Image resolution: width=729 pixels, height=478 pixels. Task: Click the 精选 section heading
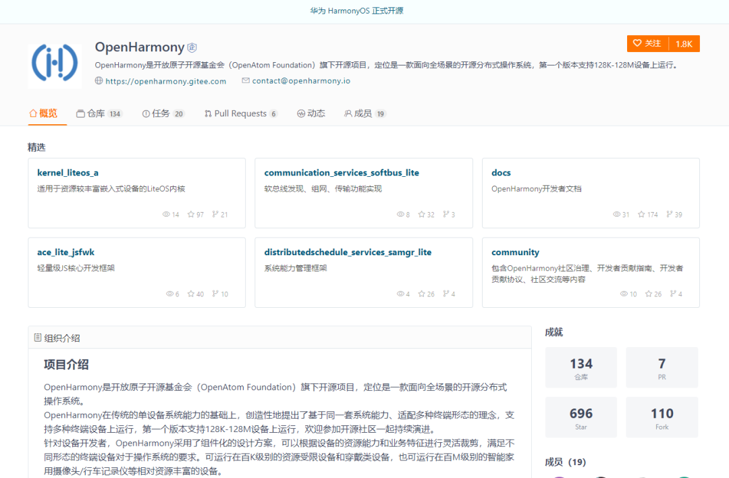click(36, 147)
